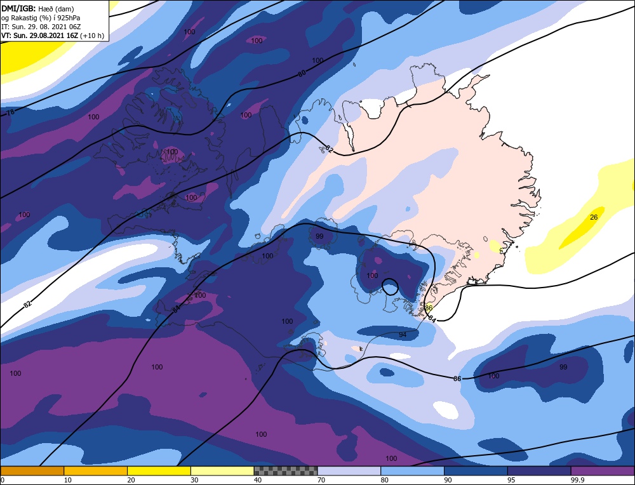Pick the 20–30 bright yellow legend swatch
Image resolution: width=635 pixels, height=485 pixels.
click(x=159, y=470)
